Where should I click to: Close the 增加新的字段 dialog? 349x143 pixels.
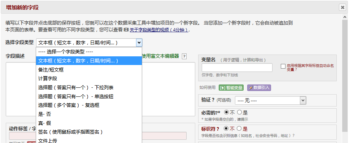(342, 7)
